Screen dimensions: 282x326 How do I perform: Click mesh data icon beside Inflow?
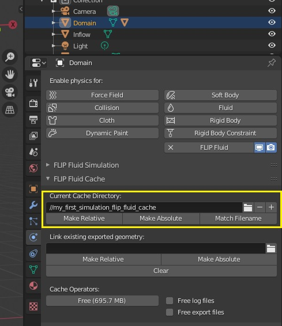click(108, 34)
